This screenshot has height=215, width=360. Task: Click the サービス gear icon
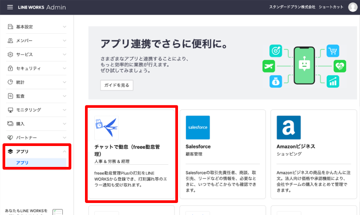click(x=10, y=54)
